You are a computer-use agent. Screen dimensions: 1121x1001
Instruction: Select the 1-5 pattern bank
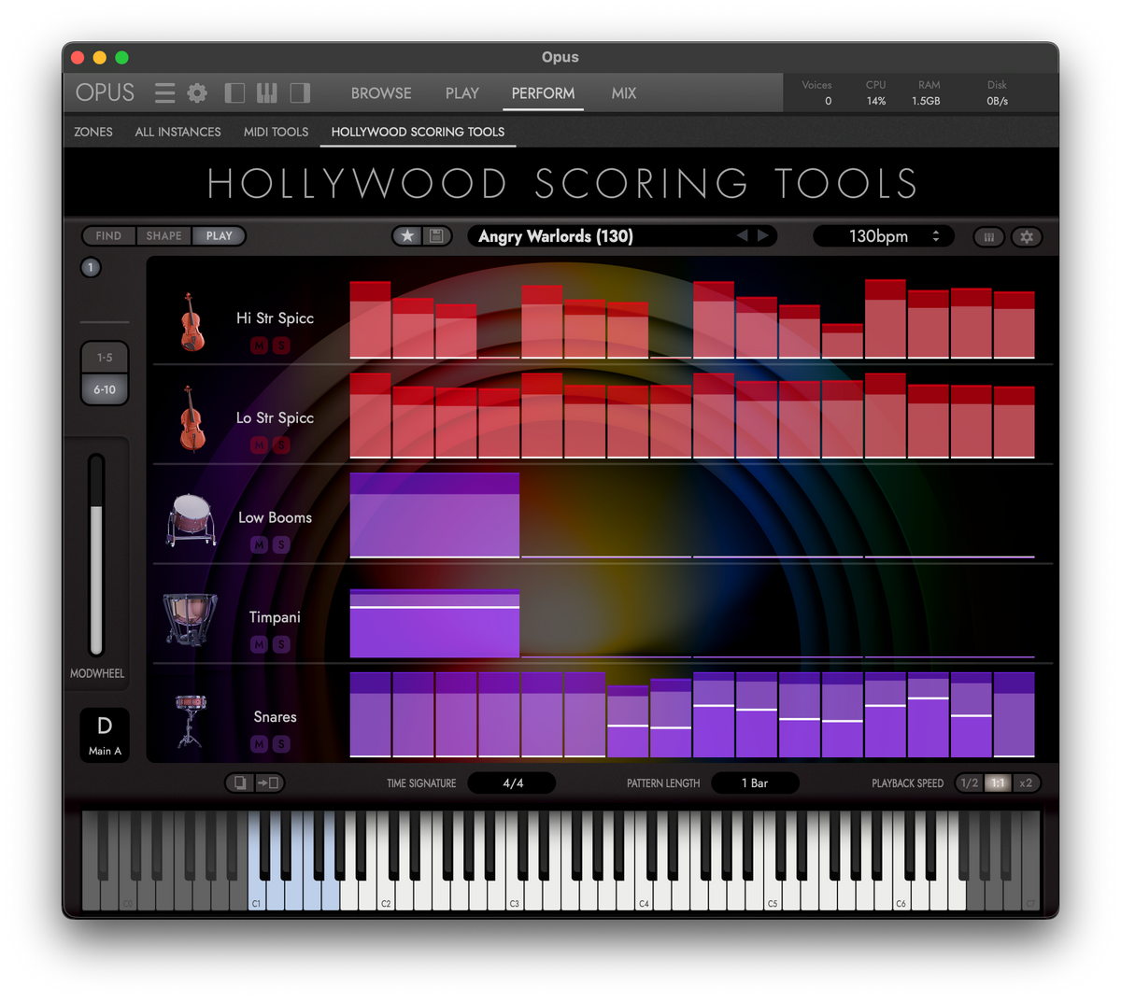pos(105,358)
